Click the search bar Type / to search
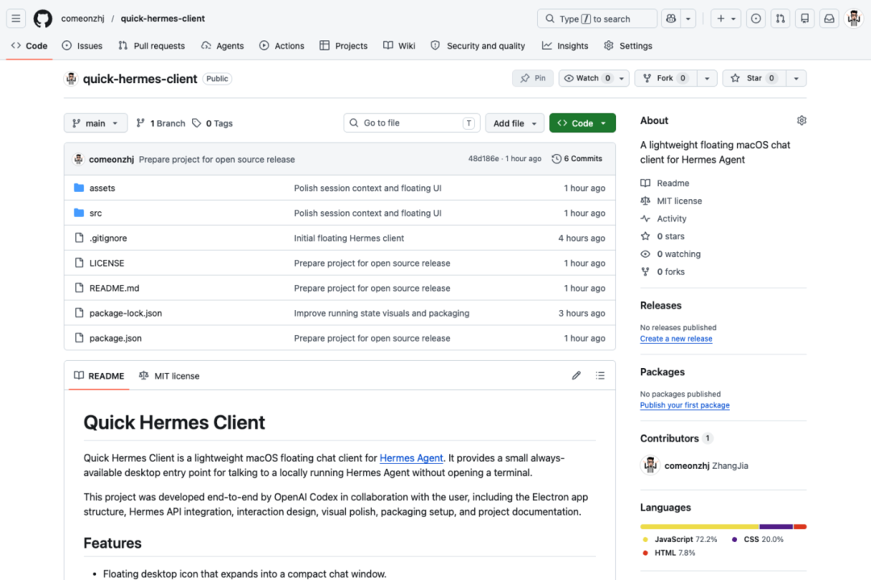The image size is (871, 580). point(597,19)
